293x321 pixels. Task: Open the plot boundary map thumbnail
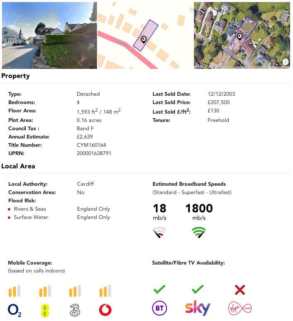pyautogui.click(x=145, y=35)
